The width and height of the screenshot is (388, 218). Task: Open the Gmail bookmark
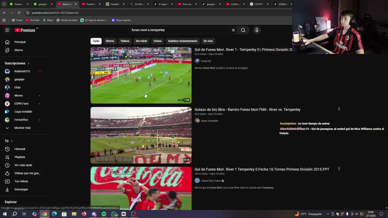pos(17,20)
